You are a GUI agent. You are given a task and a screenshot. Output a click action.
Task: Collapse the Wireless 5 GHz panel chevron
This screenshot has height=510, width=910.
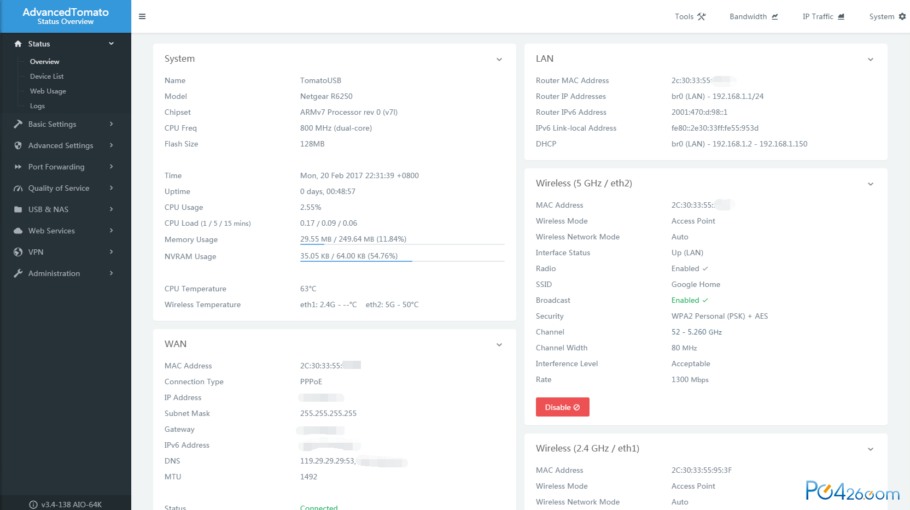tap(871, 184)
